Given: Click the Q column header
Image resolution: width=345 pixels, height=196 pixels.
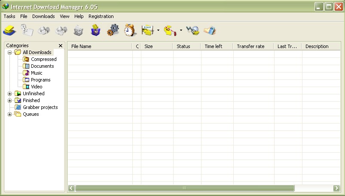Looking at the screenshot, I should point(137,46).
